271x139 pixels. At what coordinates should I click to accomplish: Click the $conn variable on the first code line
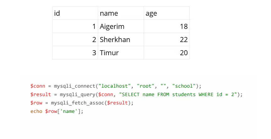[38, 86]
